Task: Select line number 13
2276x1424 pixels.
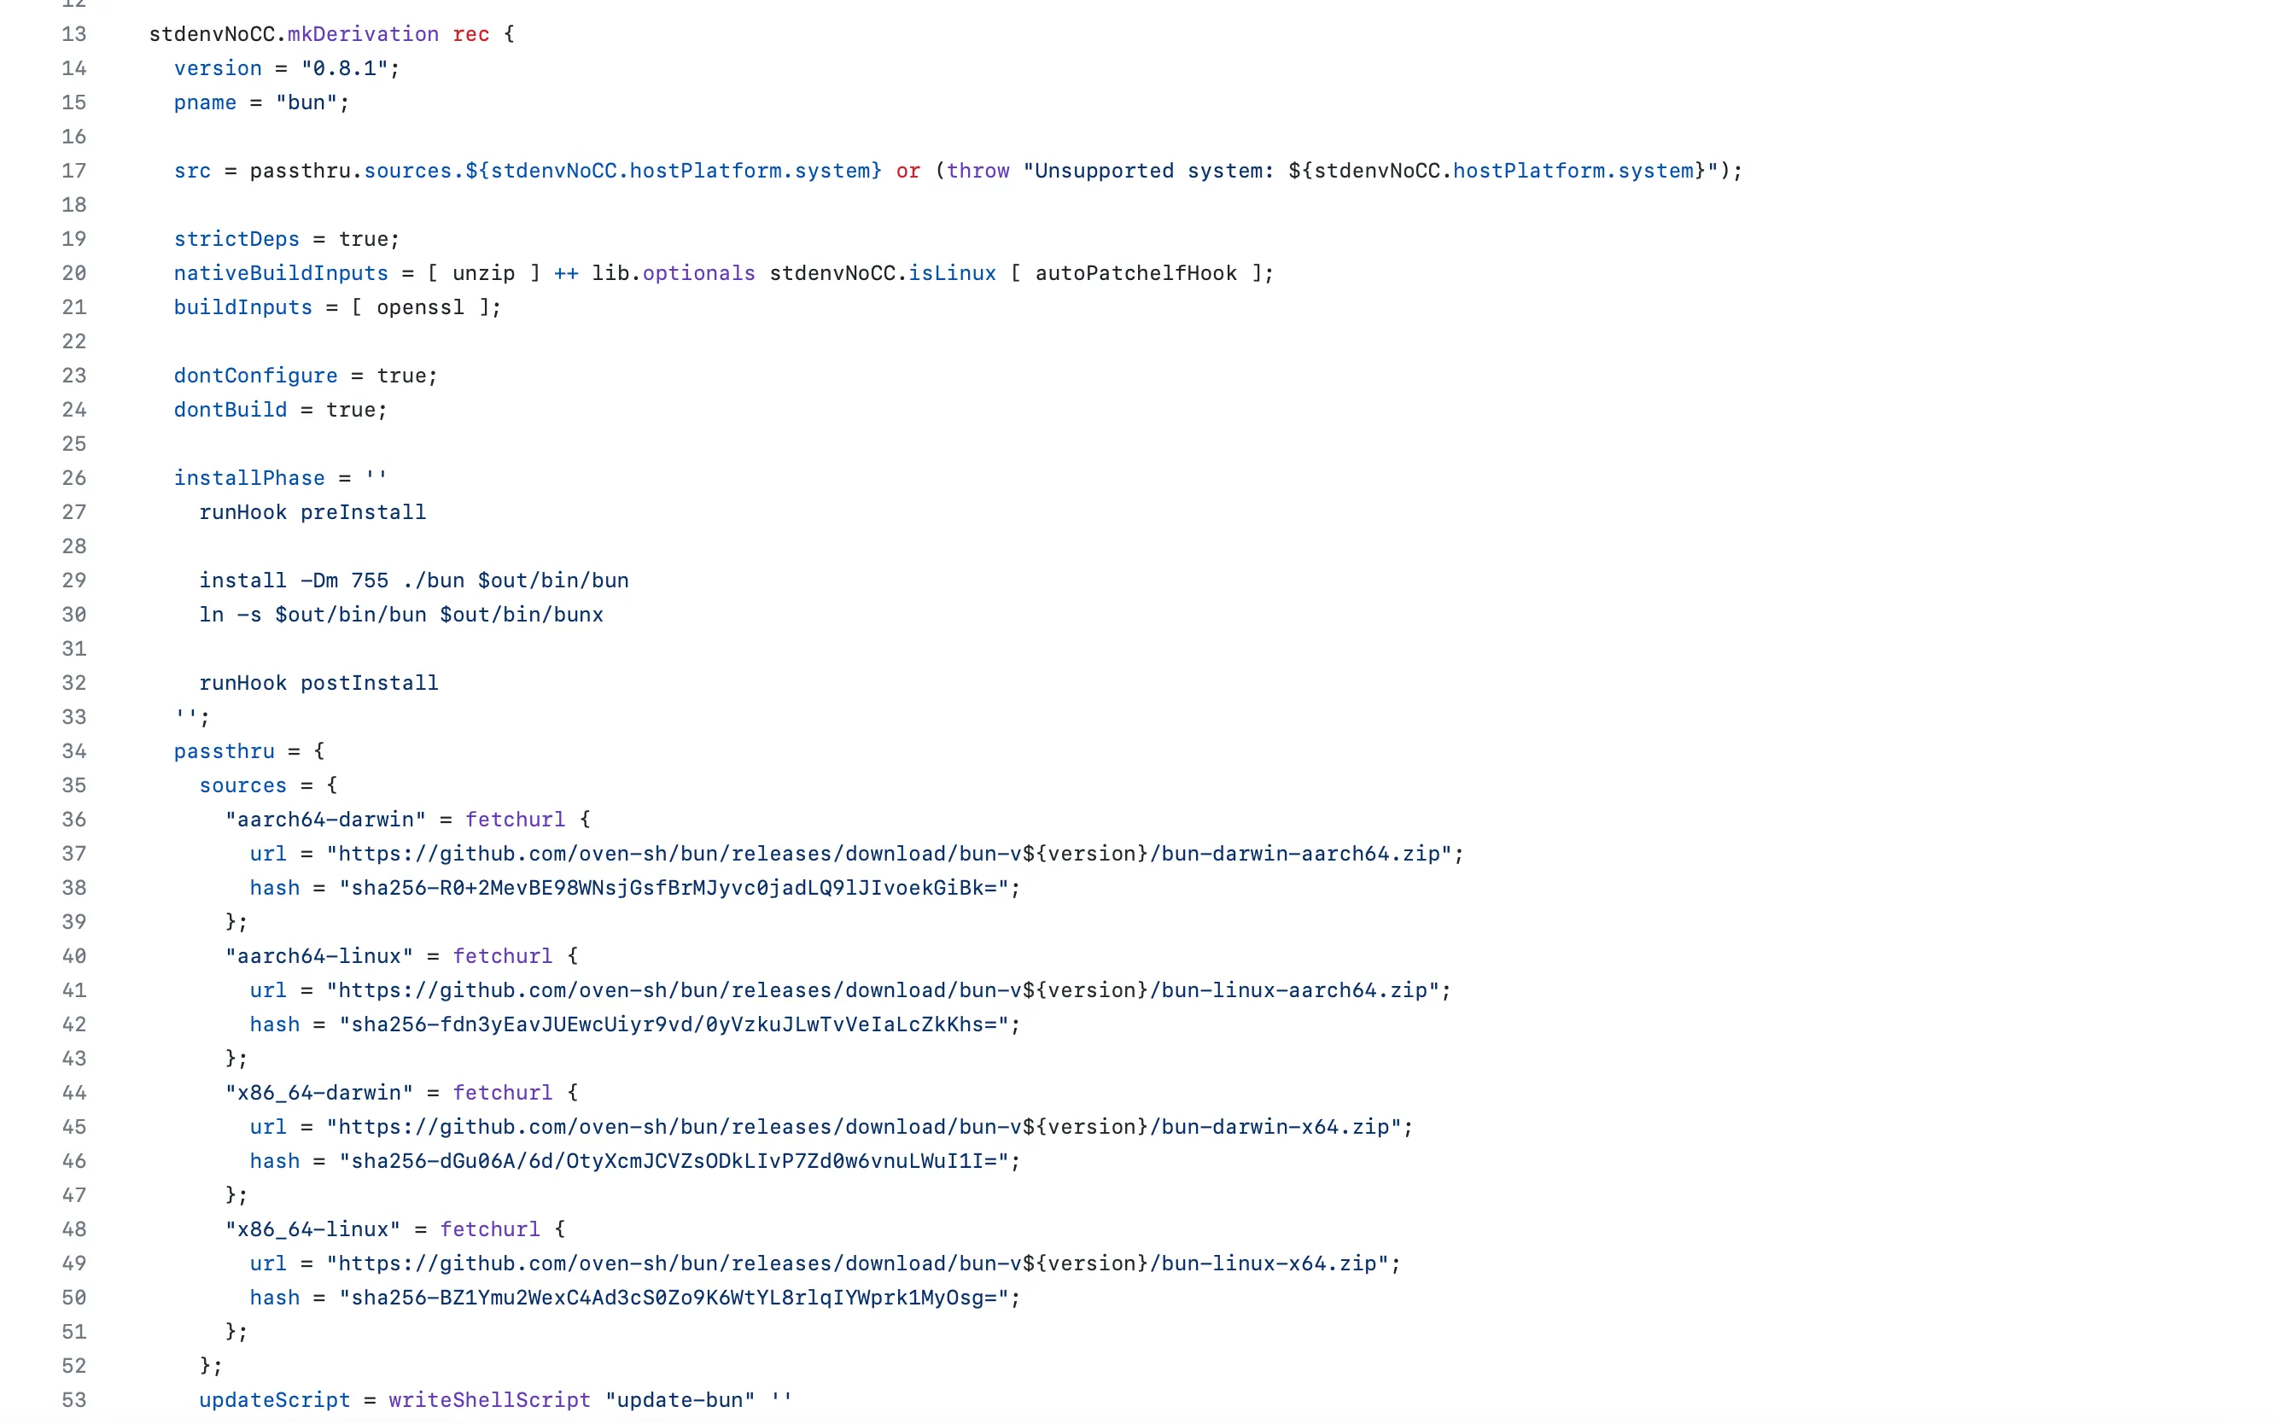Action: pos(73,34)
